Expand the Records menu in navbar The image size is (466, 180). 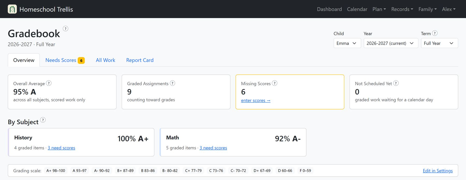point(402,9)
